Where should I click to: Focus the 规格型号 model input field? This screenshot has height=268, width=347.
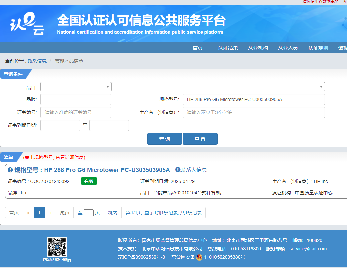(x=254, y=99)
